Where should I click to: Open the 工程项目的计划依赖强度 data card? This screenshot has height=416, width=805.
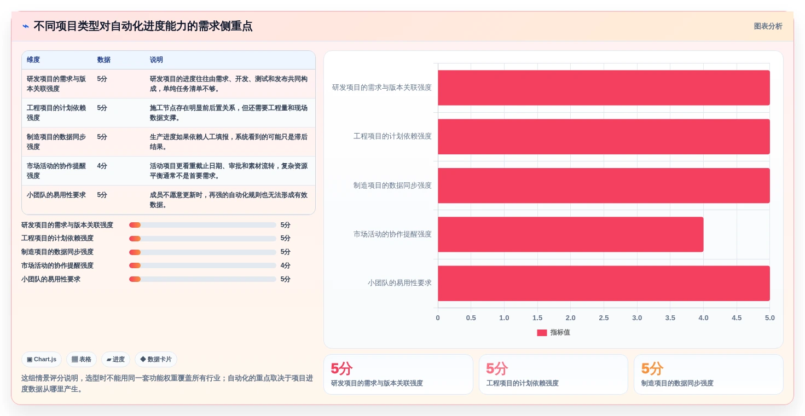(x=553, y=374)
